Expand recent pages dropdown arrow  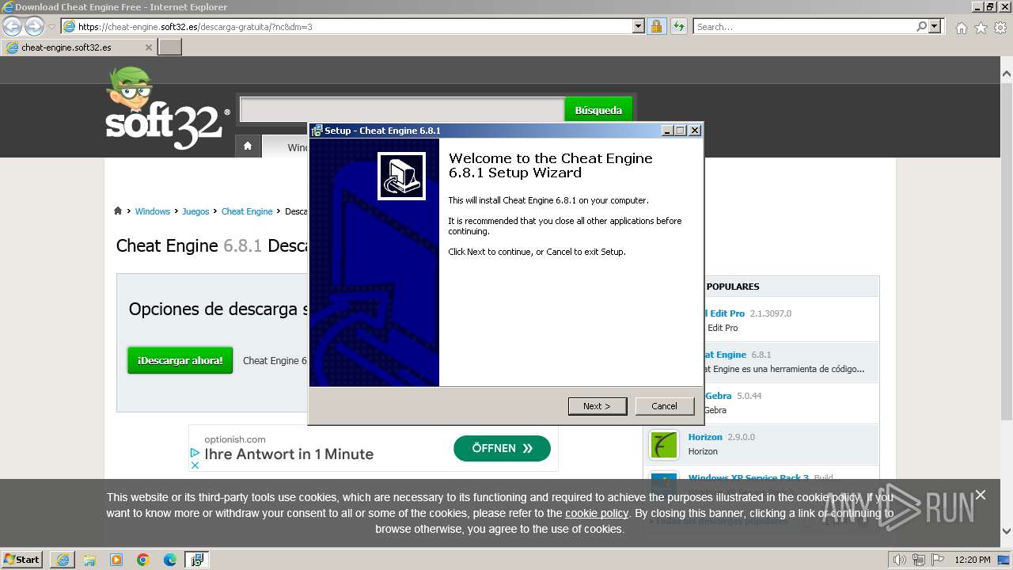(x=51, y=27)
